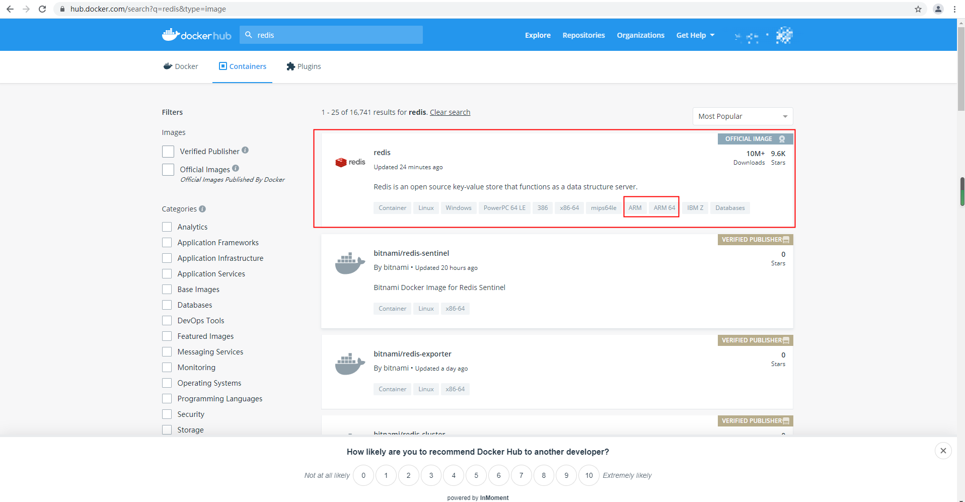Click the Clear search link
The image size is (965, 502).
point(450,112)
